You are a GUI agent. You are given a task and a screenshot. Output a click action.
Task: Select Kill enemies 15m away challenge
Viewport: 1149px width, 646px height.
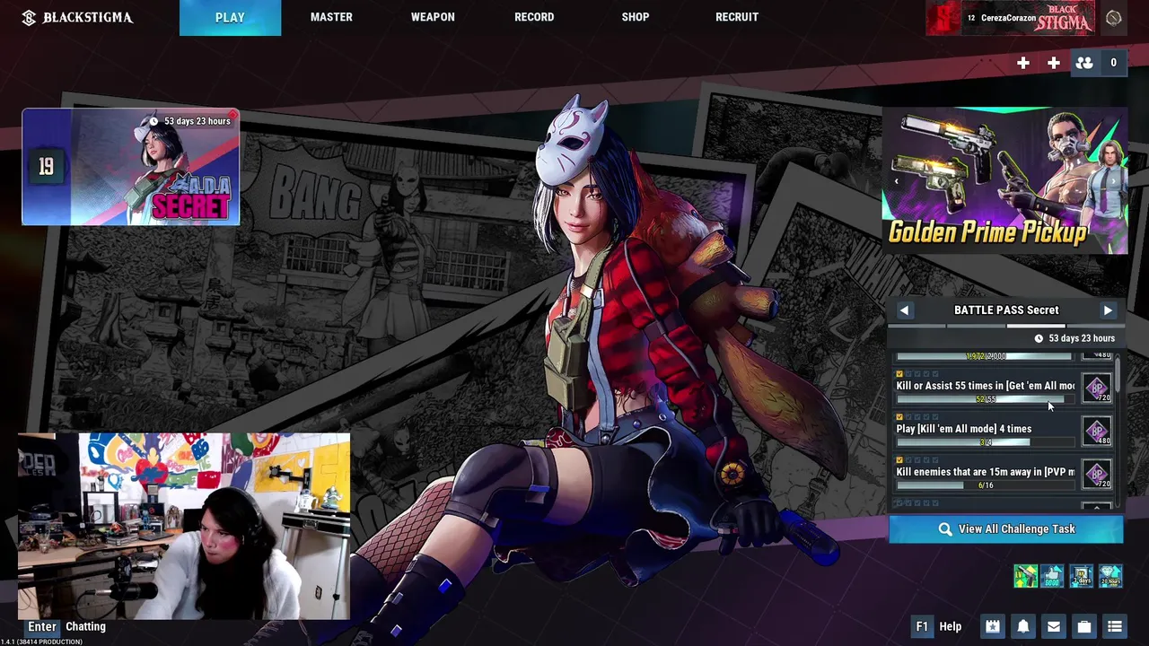click(x=985, y=472)
